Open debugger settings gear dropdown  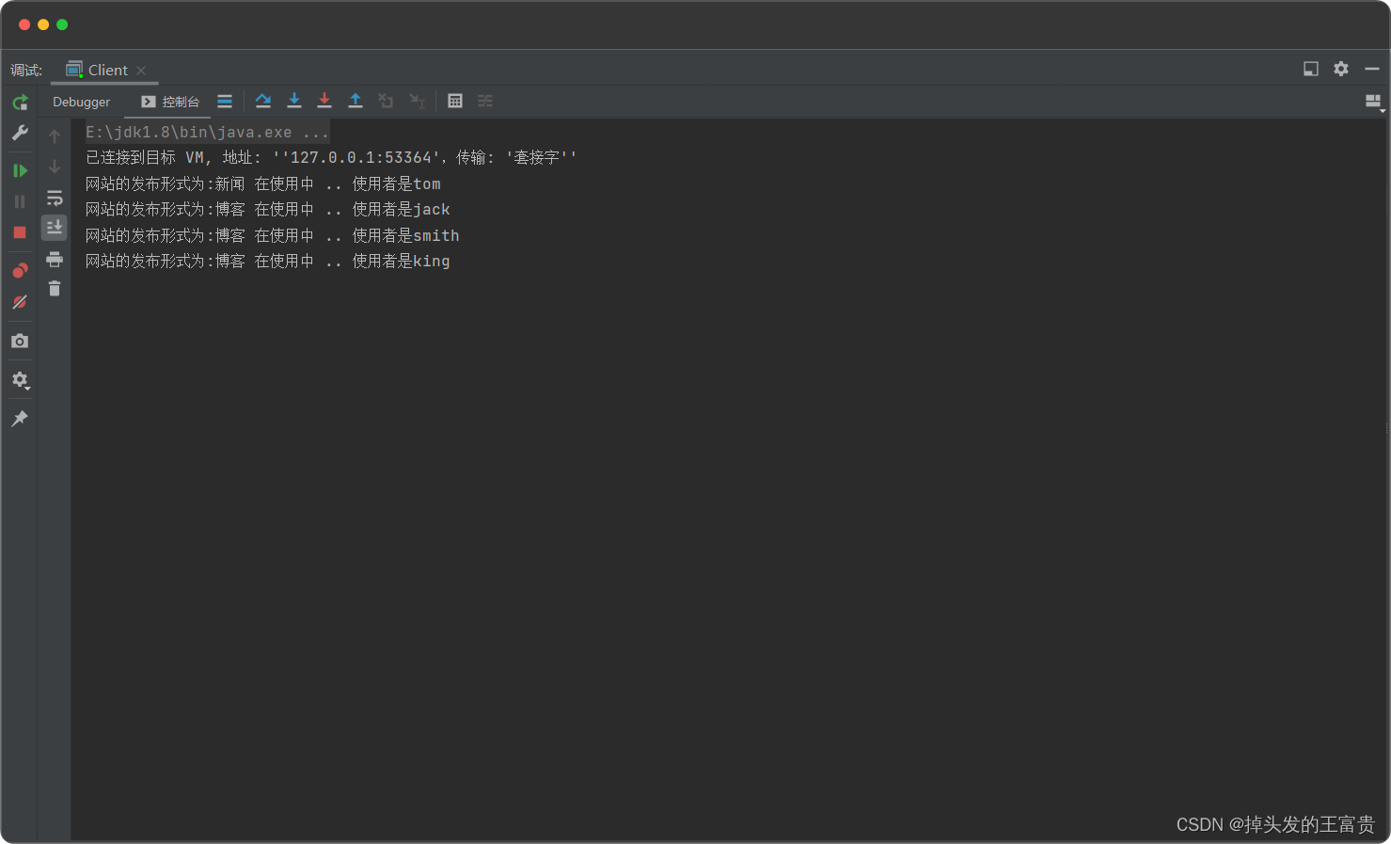coord(20,380)
